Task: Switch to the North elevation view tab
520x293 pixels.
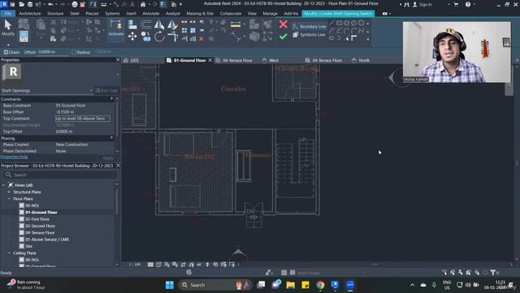Action: 364,60
